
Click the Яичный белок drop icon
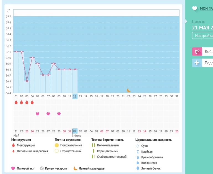138,168
